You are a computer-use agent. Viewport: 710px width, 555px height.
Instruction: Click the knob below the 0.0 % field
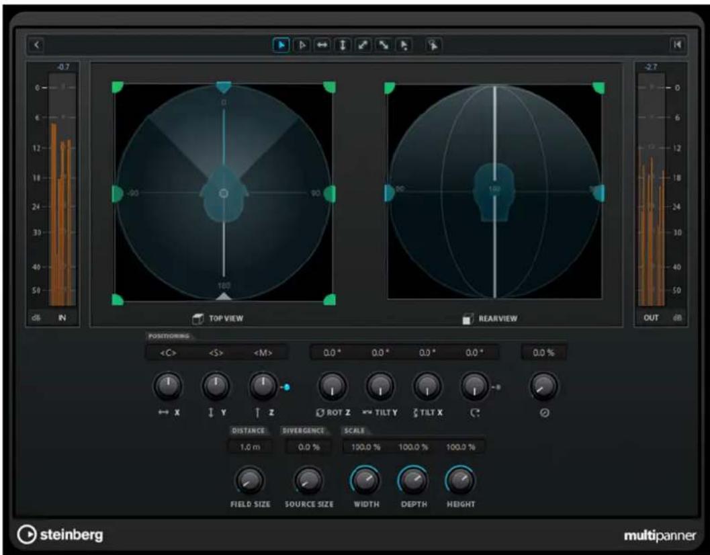click(x=544, y=386)
